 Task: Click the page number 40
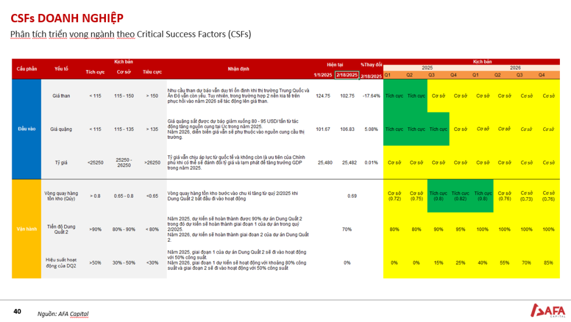(17, 311)
